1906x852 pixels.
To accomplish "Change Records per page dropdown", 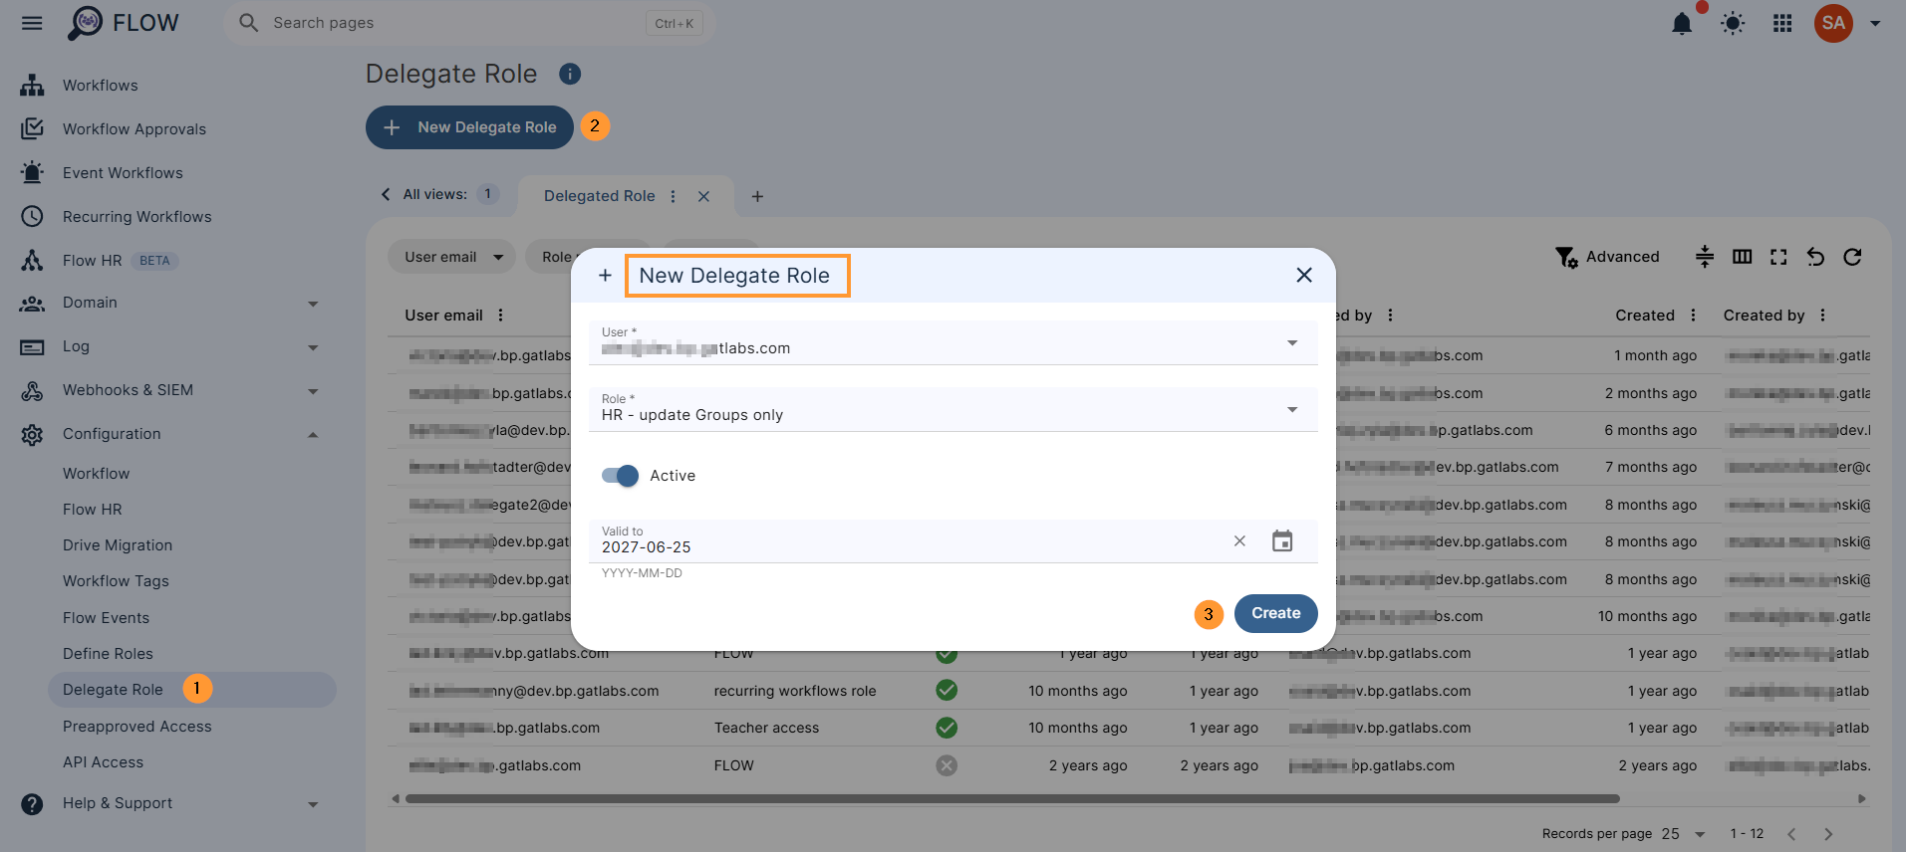I will pos(1685,834).
